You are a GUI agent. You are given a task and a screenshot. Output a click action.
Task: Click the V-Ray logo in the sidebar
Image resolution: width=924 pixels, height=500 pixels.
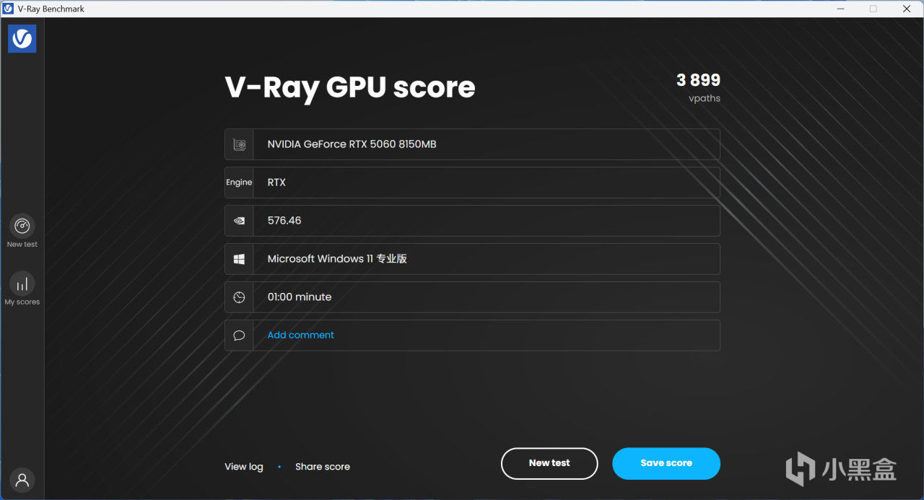click(22, 38)
